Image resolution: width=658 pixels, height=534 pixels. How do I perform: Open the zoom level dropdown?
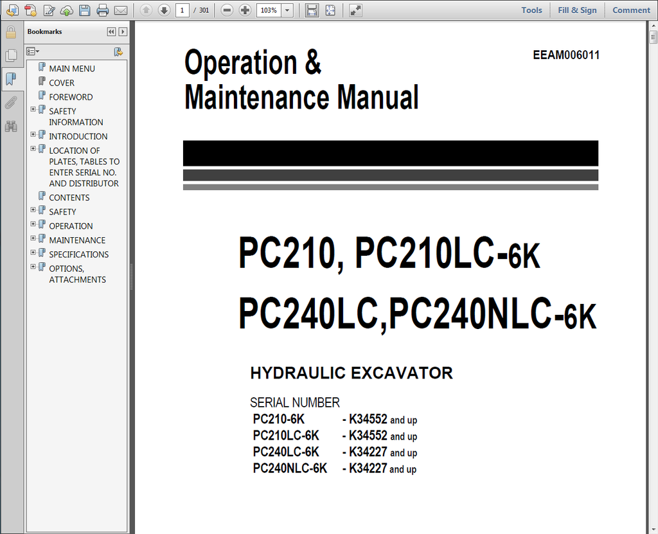[287, 10]
